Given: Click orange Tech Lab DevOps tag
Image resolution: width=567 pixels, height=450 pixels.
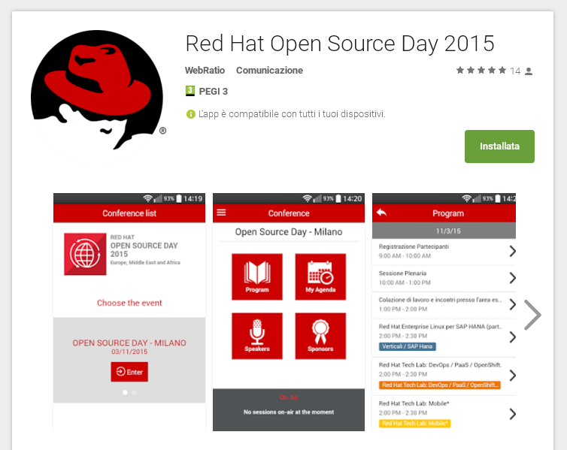Looking at the screenshot, I should tap(440, 385).
